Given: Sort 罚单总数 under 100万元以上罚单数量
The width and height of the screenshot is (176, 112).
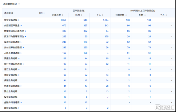Looking at the screenshot, I should (x=126, y=15).
